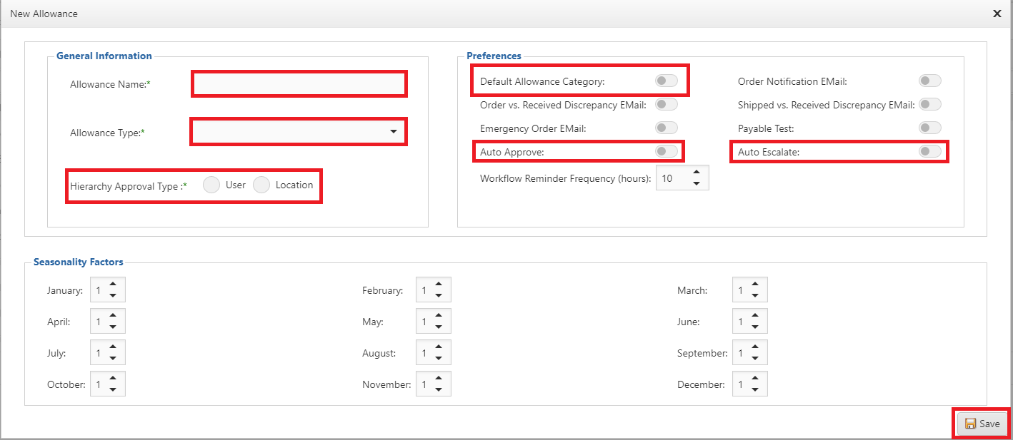1013x440 pixels.
Task: Switch on Payable Test
Action: click(x=929, y=128)
